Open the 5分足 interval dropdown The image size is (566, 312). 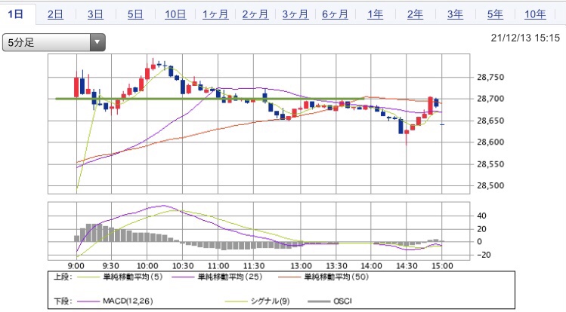click(54, 42)
